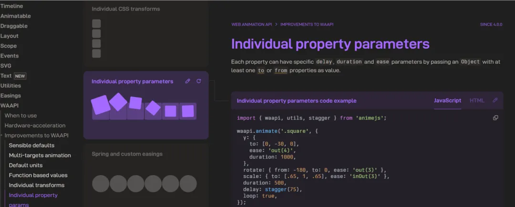
Task: Open the When to use page
Action: pos(21,115)
